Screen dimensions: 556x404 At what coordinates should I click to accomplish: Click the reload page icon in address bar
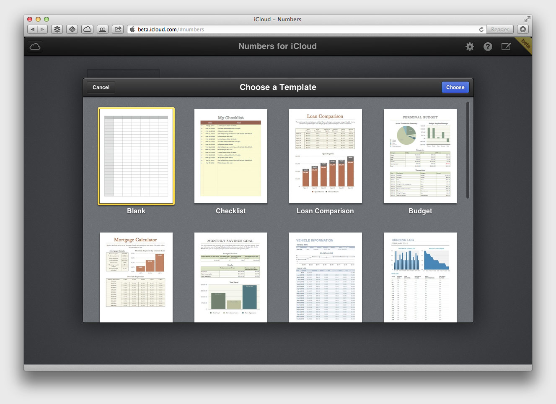(x=481, y=29)
